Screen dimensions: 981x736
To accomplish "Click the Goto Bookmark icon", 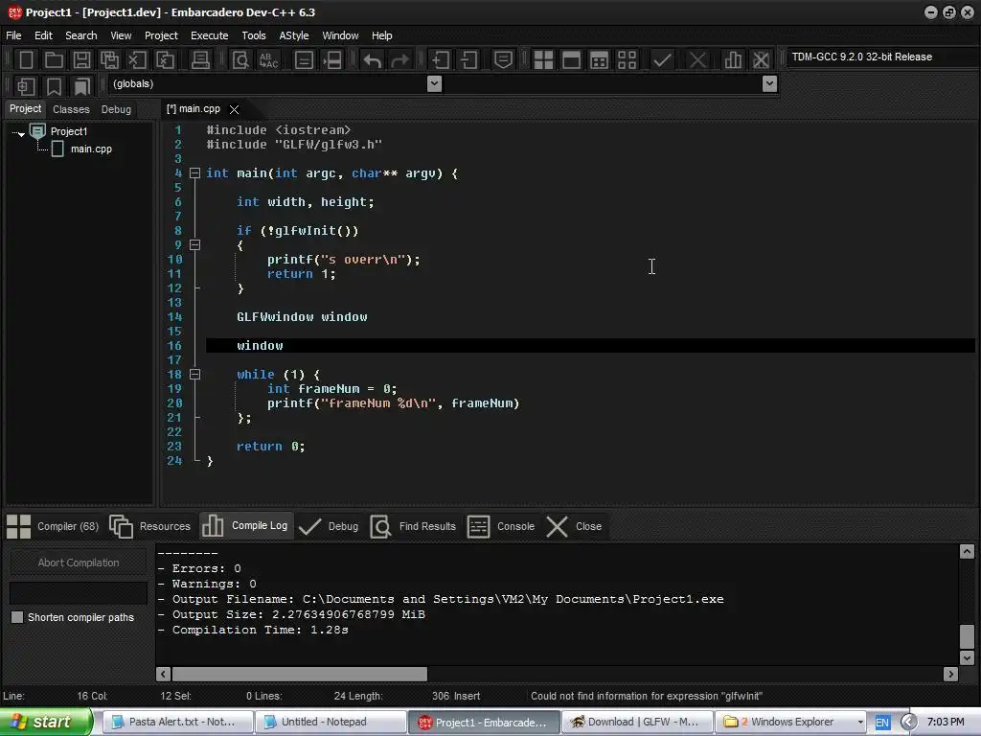I will click(81, 85).
